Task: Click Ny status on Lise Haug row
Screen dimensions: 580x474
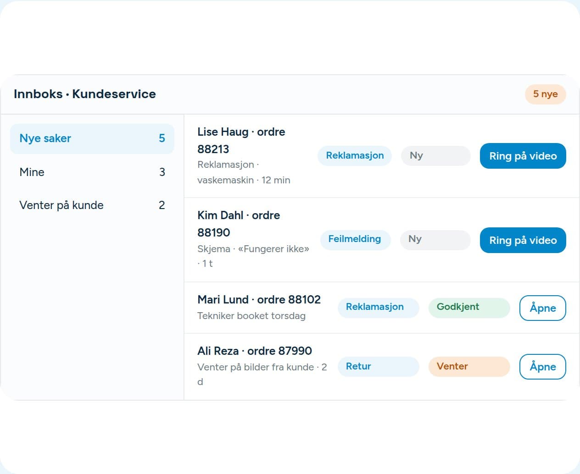Action: click(x=435, y=155)
